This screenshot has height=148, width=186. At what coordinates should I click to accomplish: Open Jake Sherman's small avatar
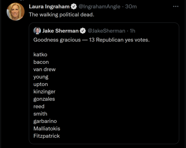[x=37, y=31]
